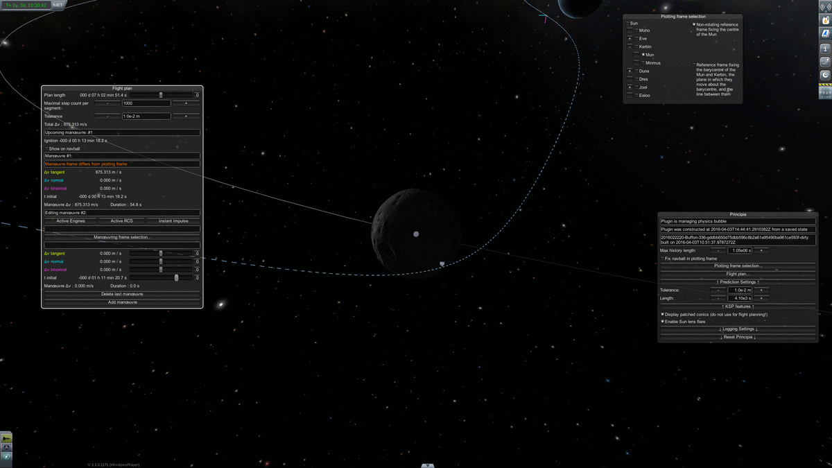Select Moho as plotting frame body
This screenshot has height=468, width=832.
tap(644, 31)
